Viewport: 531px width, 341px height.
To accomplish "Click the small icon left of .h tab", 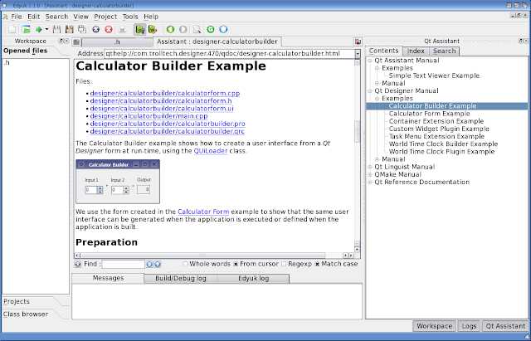I will (x=76, y=42).
